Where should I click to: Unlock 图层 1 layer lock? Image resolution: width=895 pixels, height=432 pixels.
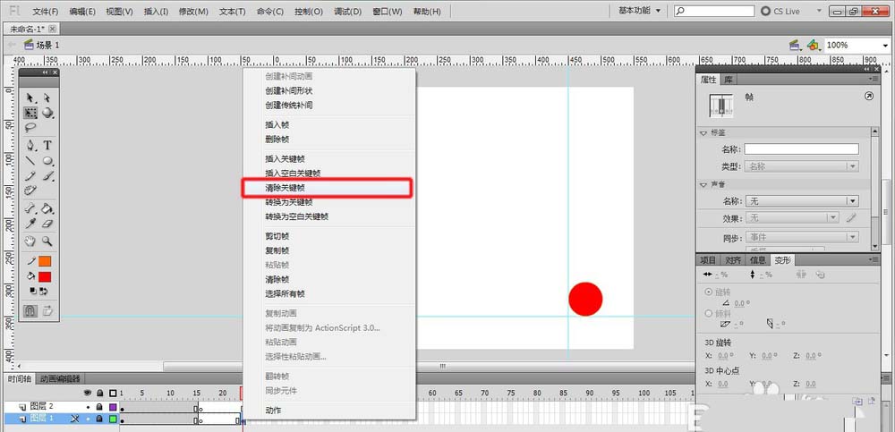[100, 419]
